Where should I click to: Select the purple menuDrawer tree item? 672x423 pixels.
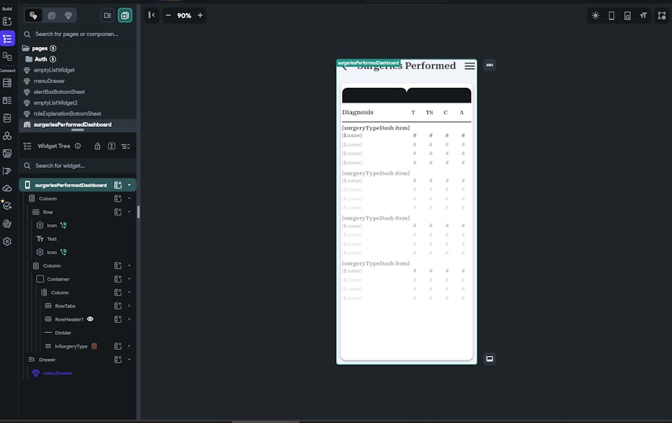point(57,373)
